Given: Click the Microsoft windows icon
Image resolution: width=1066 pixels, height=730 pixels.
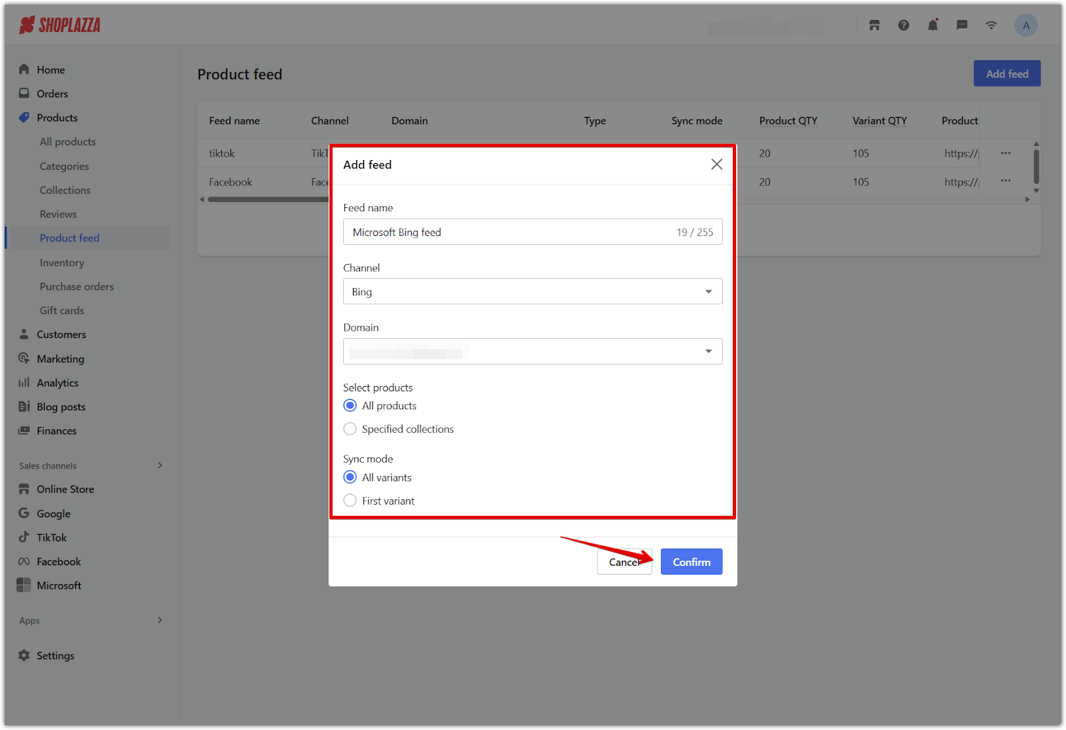Looking at the screenshot, I should pyautogui.click(x=24, y=585).
